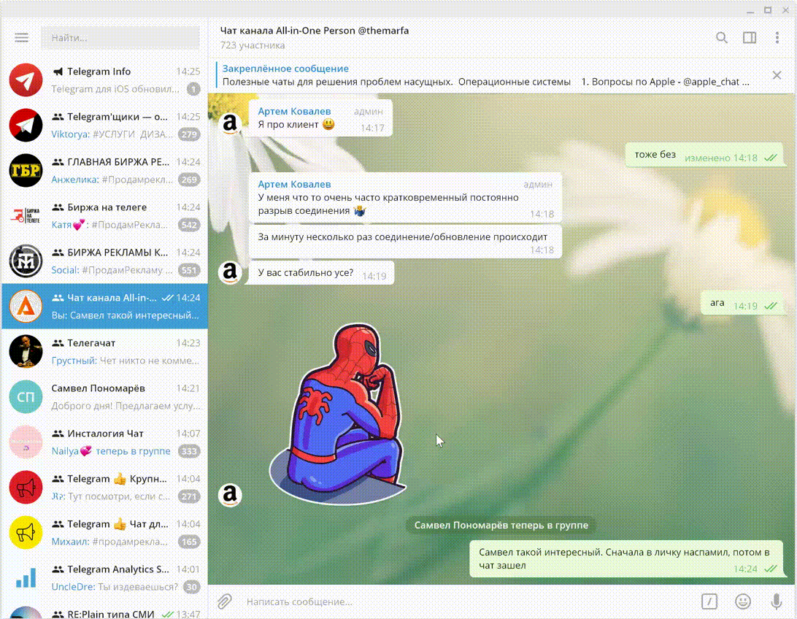Open Telegram Чат дл... chat with yellow megaphone

coord(104,532)
